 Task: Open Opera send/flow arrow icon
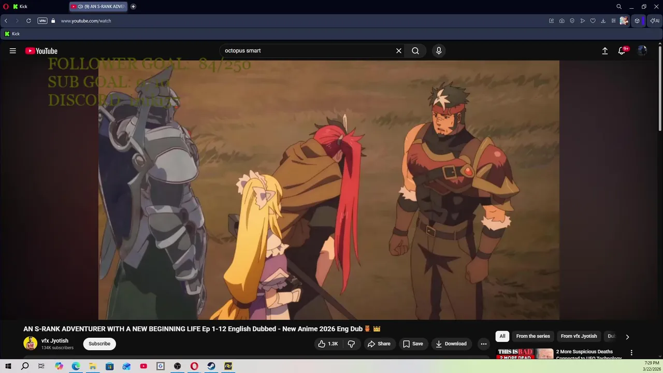coord(583,21)
